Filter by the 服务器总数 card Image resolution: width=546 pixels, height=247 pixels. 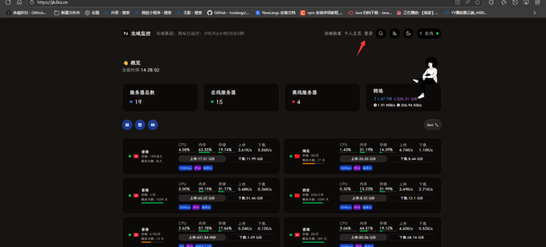160,97
